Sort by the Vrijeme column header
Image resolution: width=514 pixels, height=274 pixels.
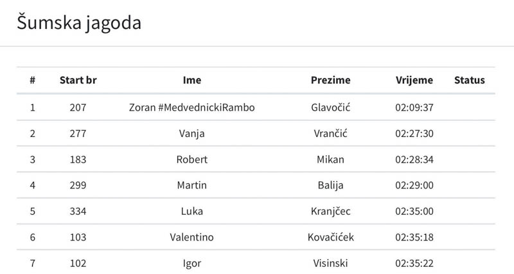414,80
